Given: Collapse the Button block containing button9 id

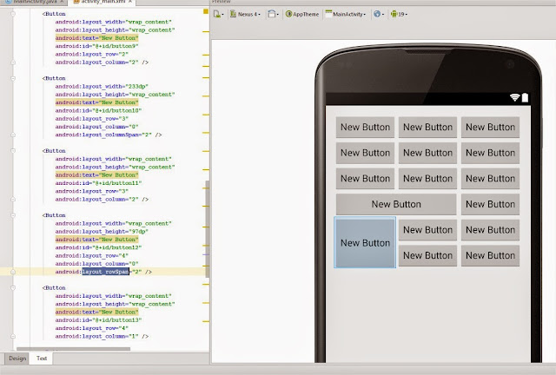Looking at the screenshot, I should pyautogui.click(x=13, y=14).
